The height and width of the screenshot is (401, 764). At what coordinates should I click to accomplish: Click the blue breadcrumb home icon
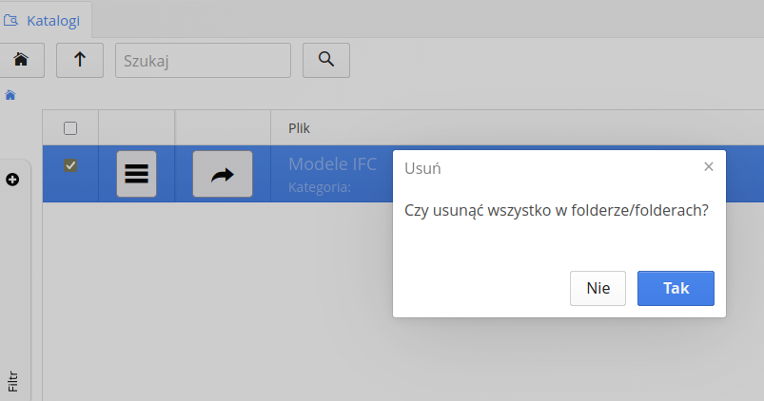10,95
